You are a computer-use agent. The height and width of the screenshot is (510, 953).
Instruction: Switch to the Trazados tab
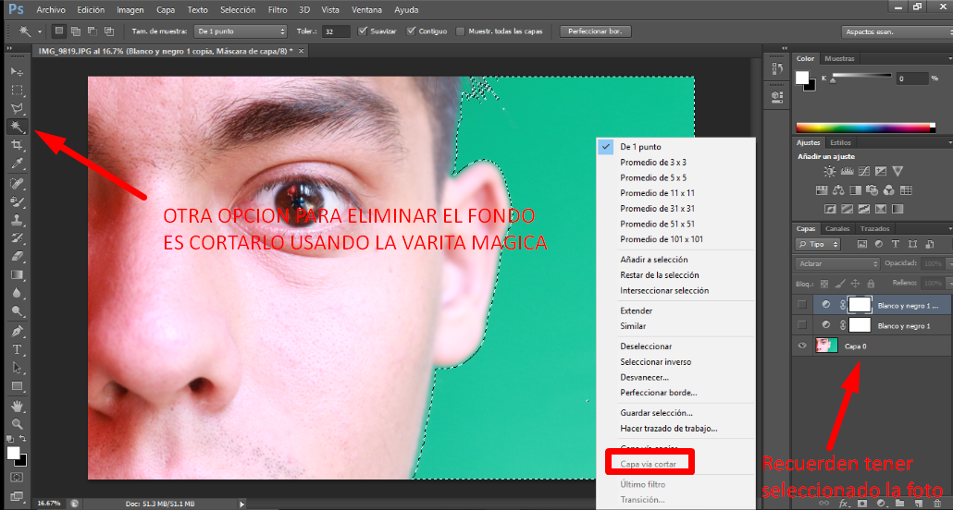[x=874, y=229]
